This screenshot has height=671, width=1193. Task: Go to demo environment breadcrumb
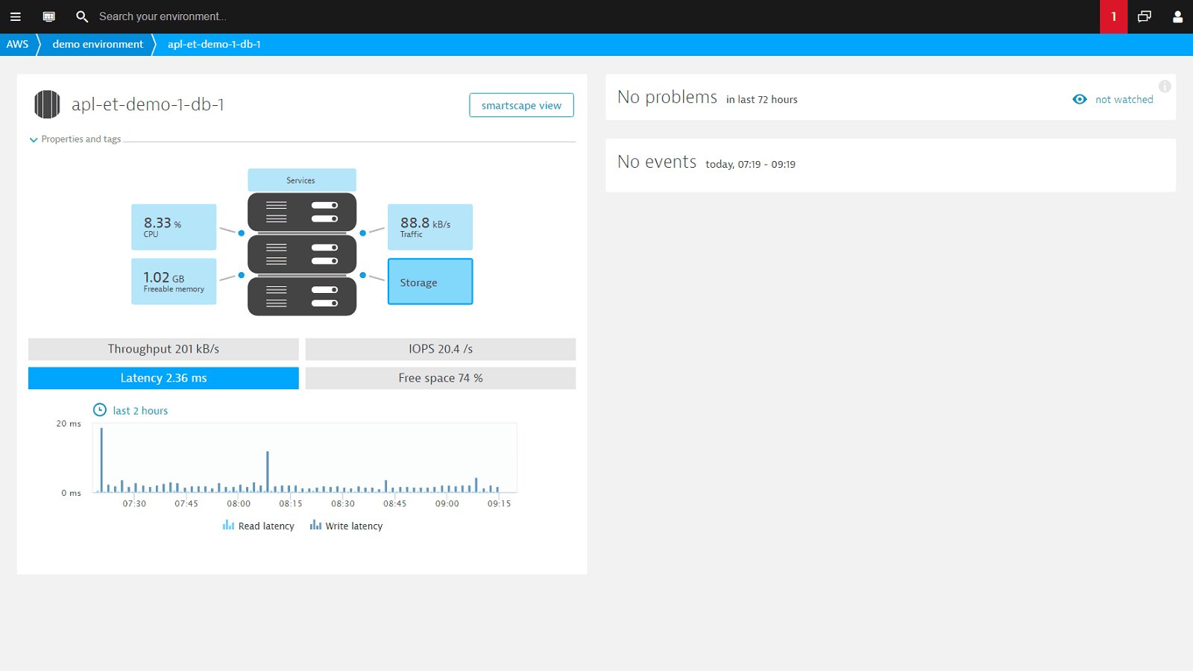click(98, 44)
